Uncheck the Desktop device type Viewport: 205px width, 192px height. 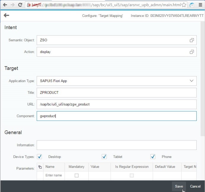pos(39,156)
